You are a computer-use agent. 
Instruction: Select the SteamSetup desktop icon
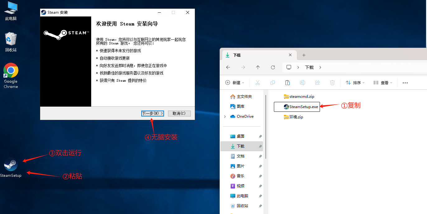(x=11, y=168)
